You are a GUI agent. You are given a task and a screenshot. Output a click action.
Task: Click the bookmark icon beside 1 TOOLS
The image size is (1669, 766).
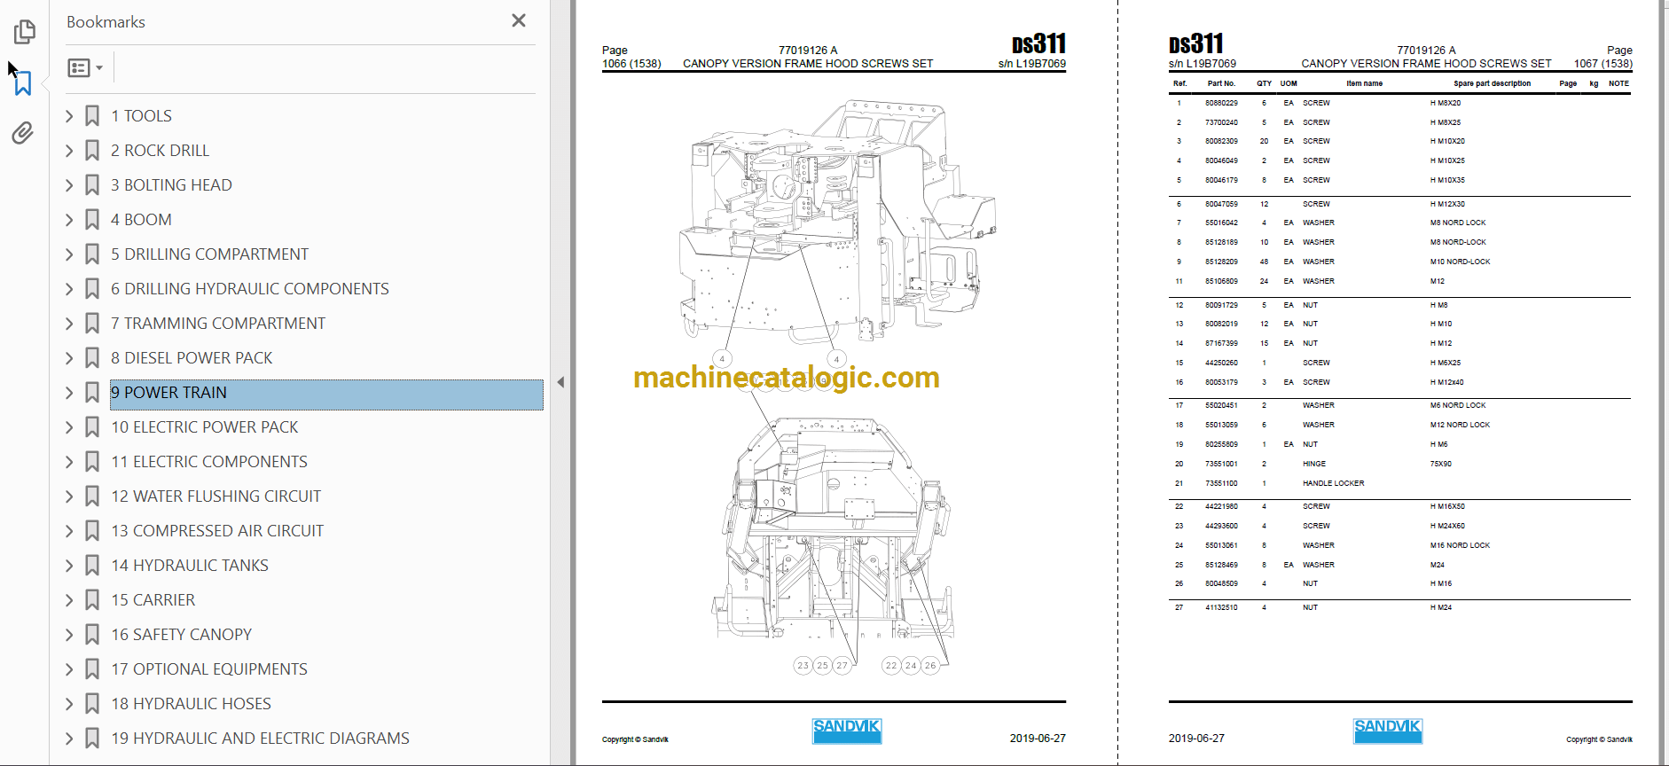[x=92, y=116]
